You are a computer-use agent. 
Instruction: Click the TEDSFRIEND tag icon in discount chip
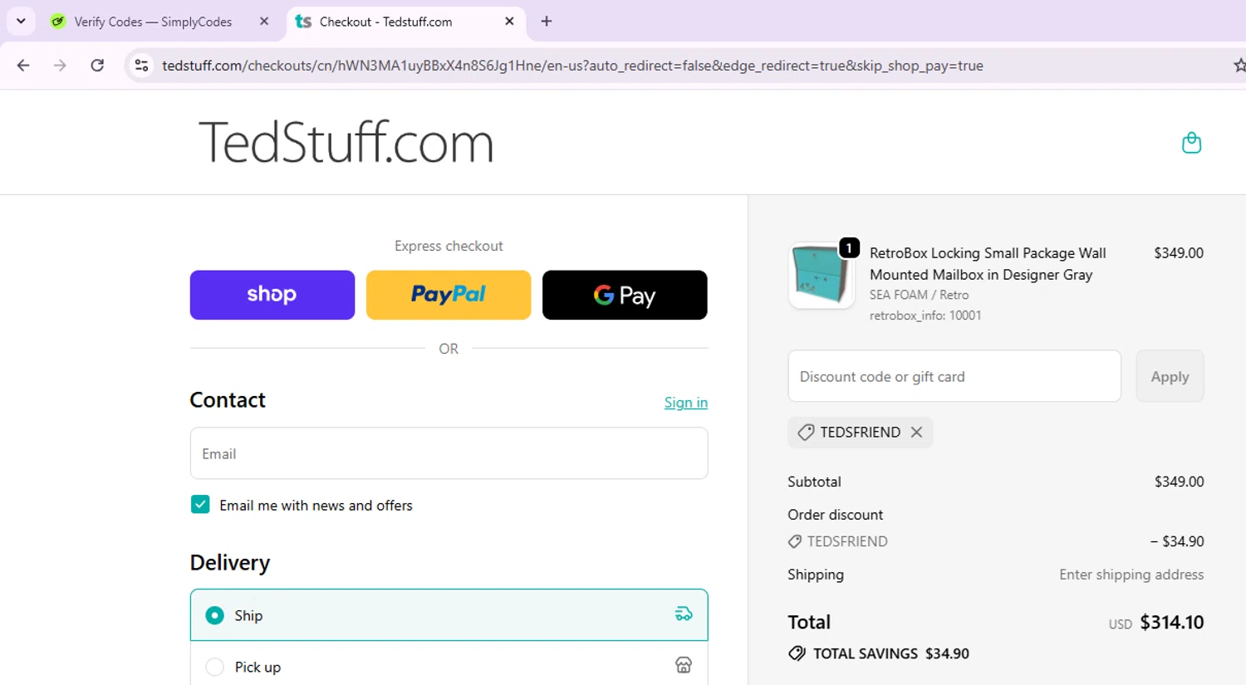[x=806, y=433]
